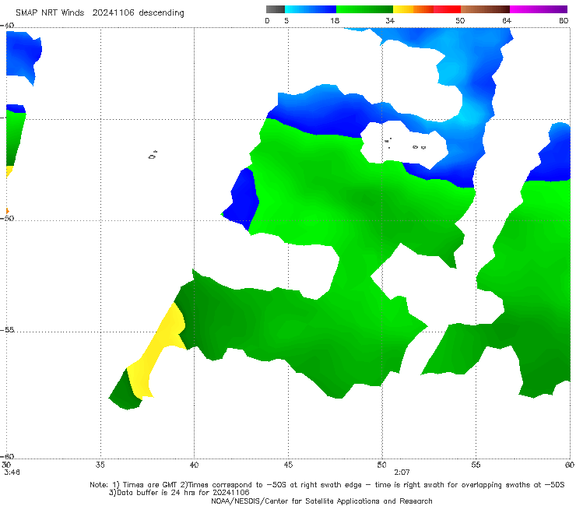Click the '-55' latitude label on the left axis
This screenshot has width=576, height=506.
[x=7, y=330]
